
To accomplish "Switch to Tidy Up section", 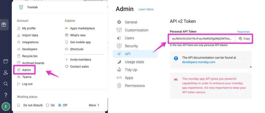I will click(x=131, y=70).
